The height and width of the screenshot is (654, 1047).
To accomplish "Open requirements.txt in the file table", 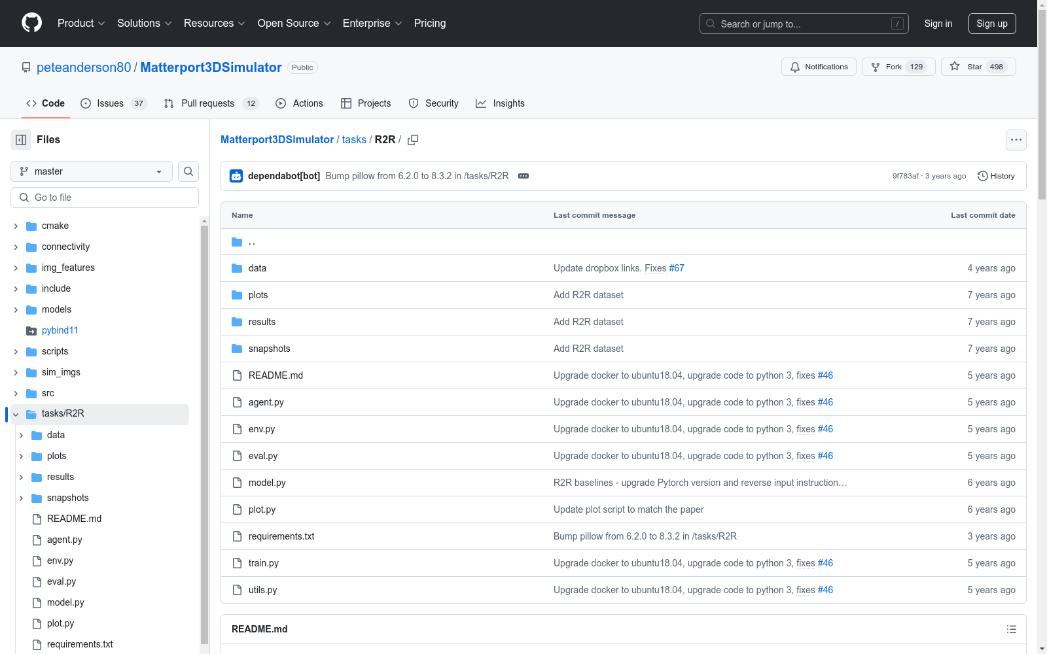I will click(281, 536).
